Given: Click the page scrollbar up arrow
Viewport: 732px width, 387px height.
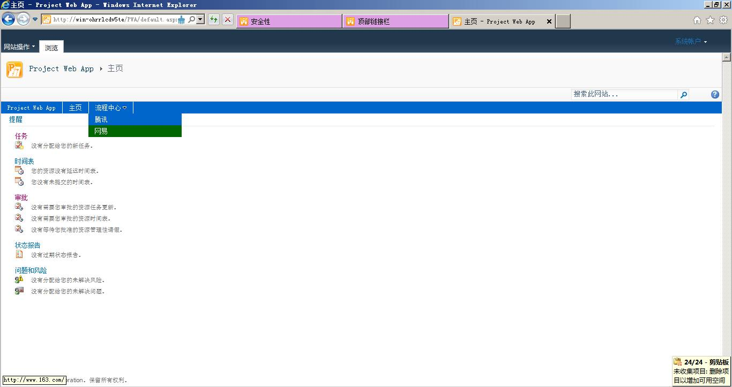Looking at the screenshot, I should pyautogui.click(x=727, y=57).
